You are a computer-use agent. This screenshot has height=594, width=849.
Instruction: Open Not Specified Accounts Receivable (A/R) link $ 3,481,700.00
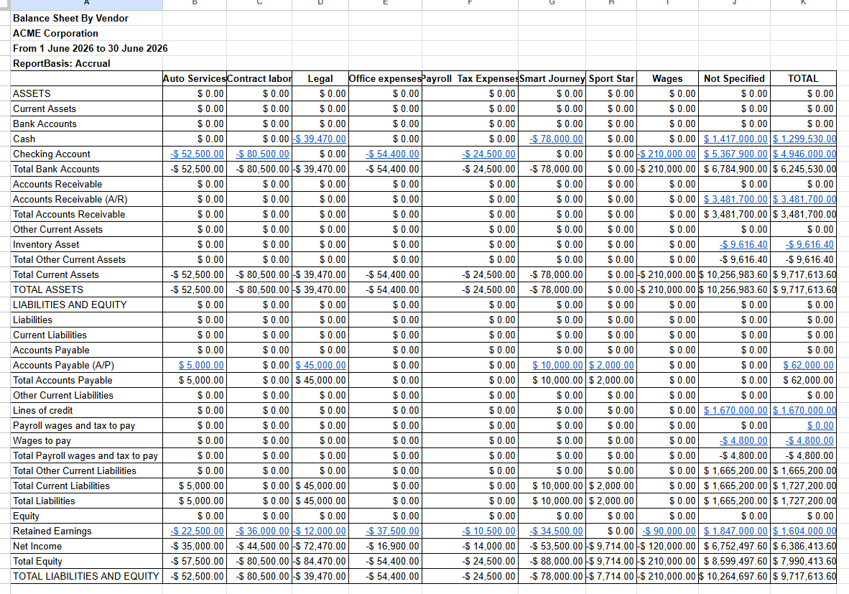736,199
